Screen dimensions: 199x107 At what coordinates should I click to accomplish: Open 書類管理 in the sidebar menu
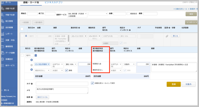(x=9, y=46)
